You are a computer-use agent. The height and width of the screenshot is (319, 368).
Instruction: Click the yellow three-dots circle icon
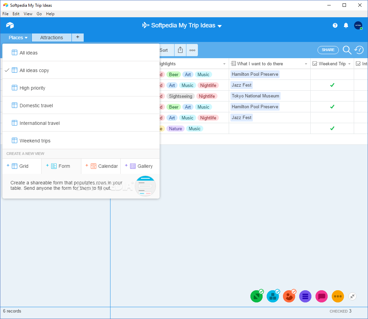(338, 296)
